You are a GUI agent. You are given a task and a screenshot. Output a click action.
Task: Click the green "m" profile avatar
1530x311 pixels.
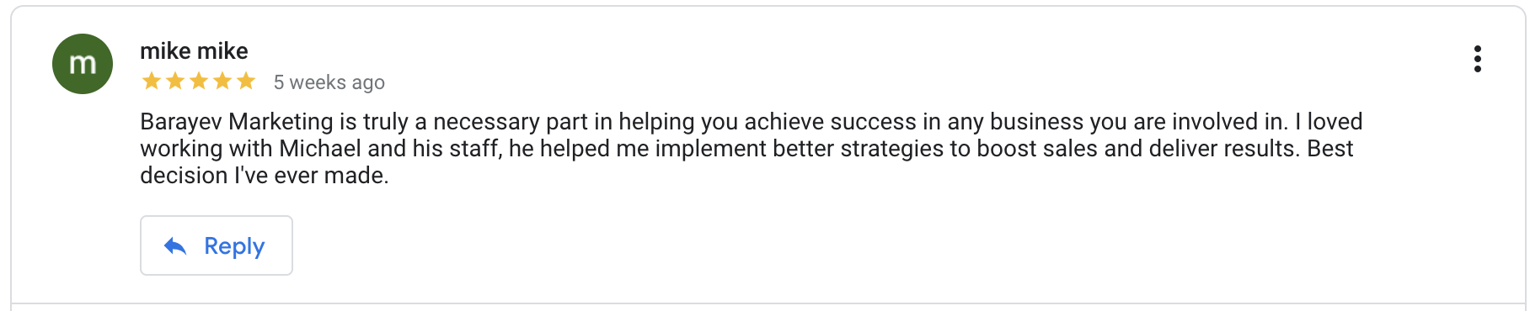tap(83, 64)
